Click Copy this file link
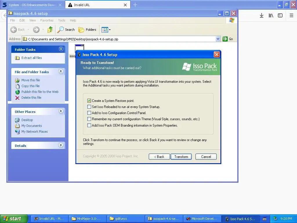The width and height of the screenshot is (297, 223). 30,86
